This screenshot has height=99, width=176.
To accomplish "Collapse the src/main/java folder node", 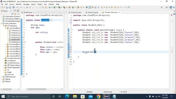I will click(x=4, y=26).
